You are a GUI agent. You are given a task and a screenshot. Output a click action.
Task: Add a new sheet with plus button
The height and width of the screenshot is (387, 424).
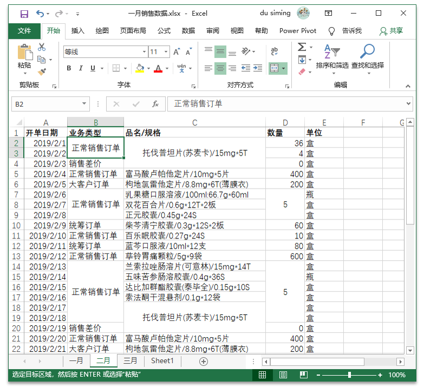point(204,362)
